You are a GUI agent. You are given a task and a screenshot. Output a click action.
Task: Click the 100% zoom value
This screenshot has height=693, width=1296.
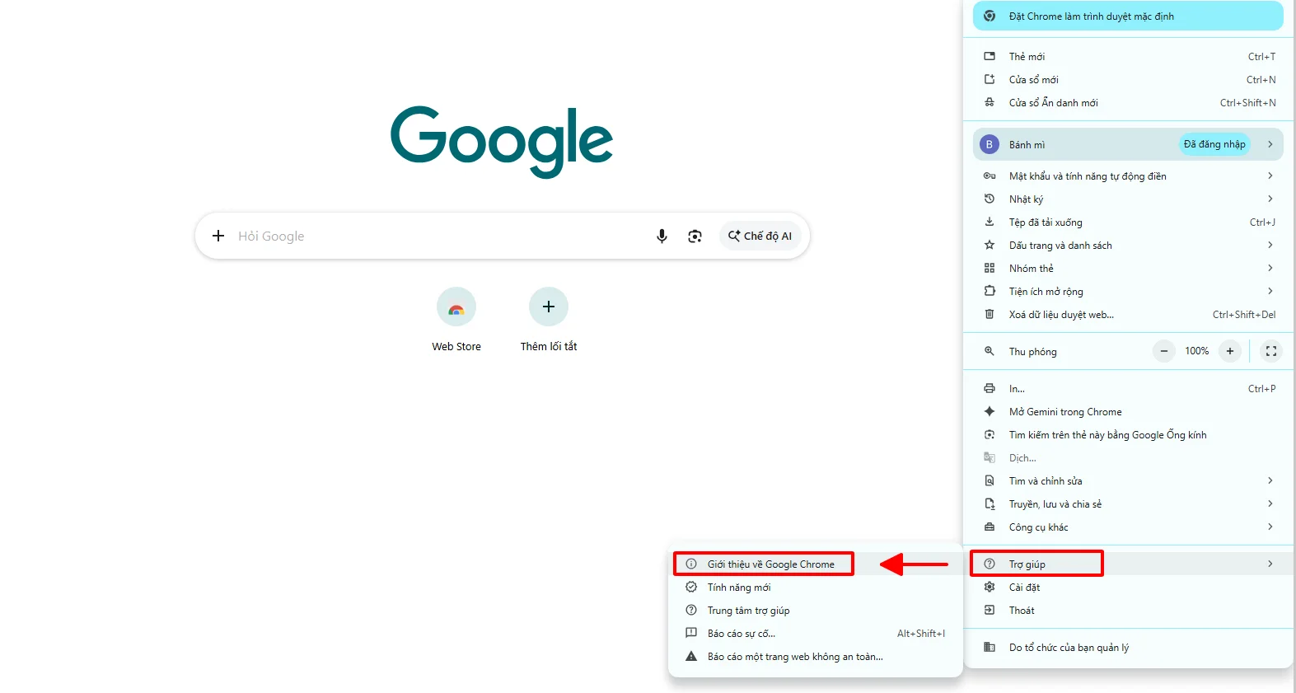(1197, 351)
